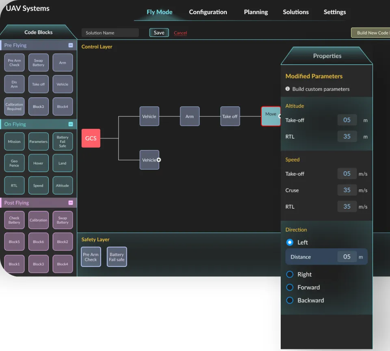
Task: Switch to Fly Mode tab
Action: [x=159, y=12]
